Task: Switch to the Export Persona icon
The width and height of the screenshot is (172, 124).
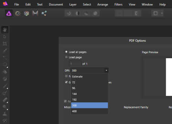Action: point(44,13)
